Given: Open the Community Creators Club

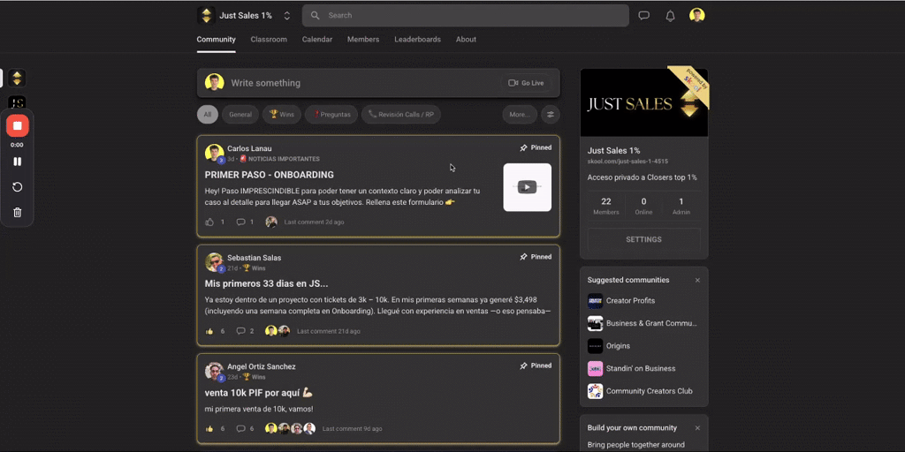Looking at the screenshot, I should [640, 391].
